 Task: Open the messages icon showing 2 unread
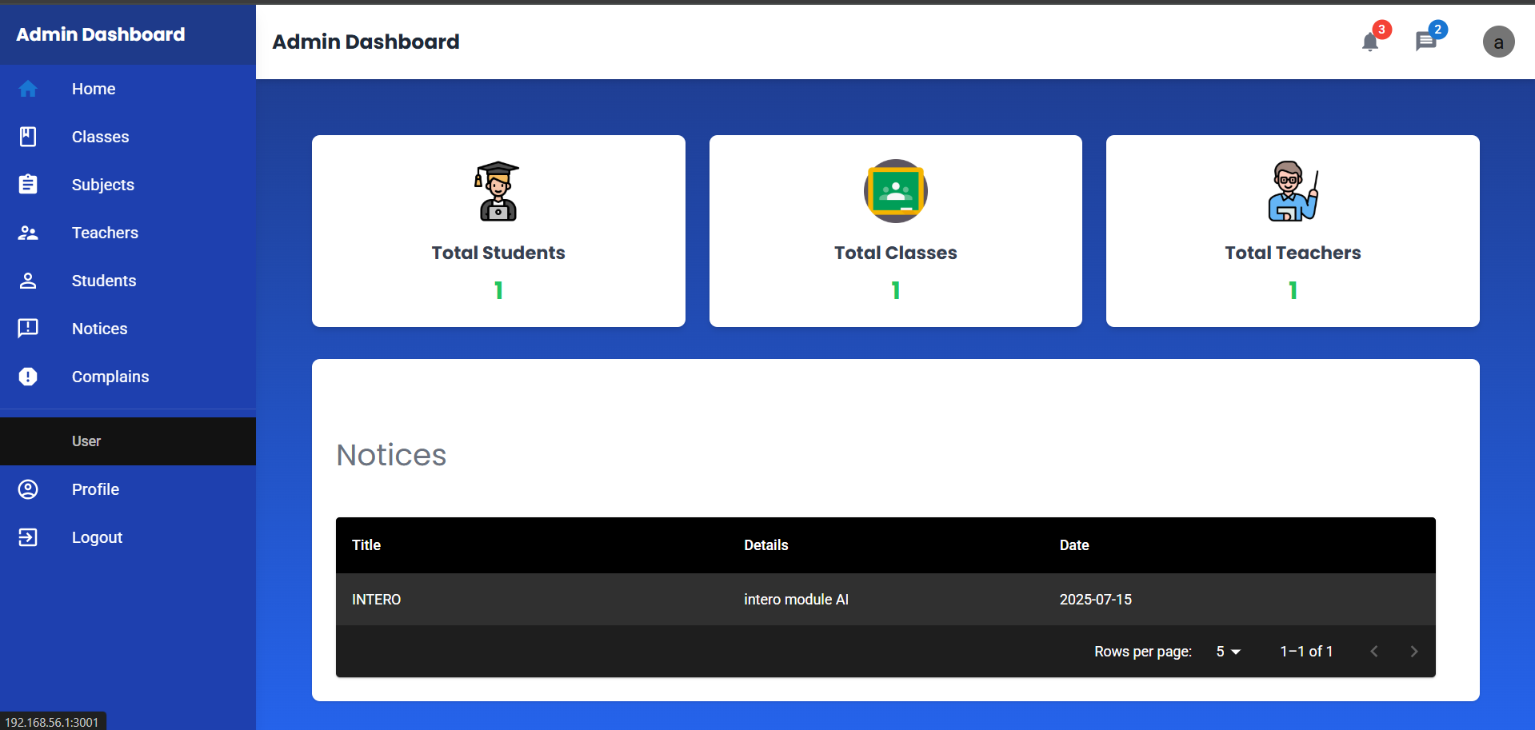point(1426,42)
